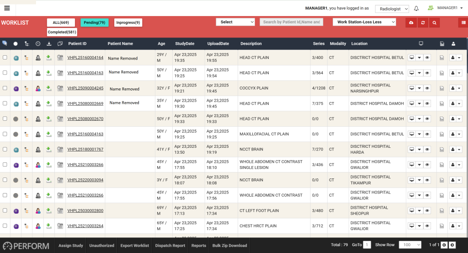The width and height of the screenshot is (468, 253).
Task: Open the hamburger menu
Action: coord(7,8)
